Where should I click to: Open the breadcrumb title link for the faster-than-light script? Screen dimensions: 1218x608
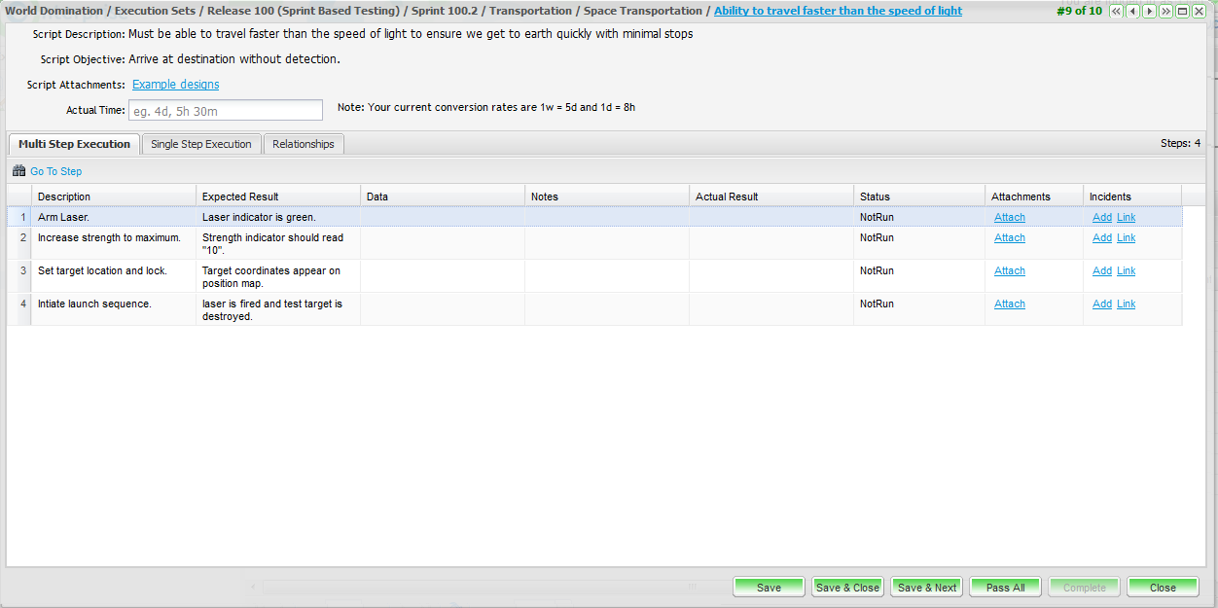(838, 11)
